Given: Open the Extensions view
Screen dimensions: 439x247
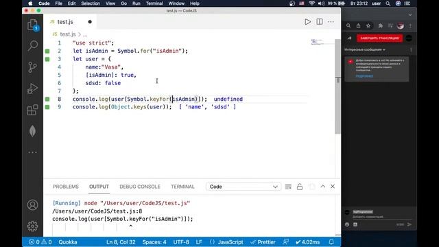Looking at the screenshot, I should point(32,110).
